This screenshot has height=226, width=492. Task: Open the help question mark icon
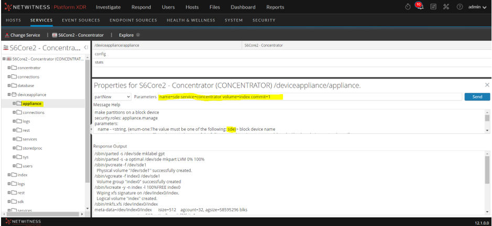tap(460, 7)
